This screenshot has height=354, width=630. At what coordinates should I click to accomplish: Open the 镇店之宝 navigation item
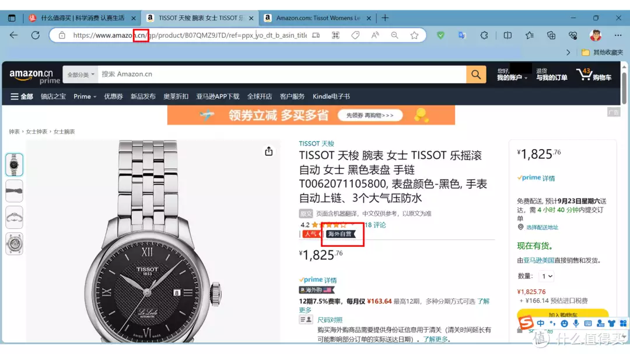coord(53,97)
